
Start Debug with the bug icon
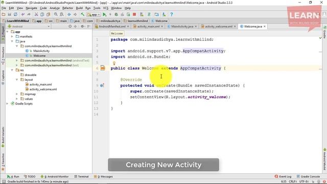coord(116,14)
